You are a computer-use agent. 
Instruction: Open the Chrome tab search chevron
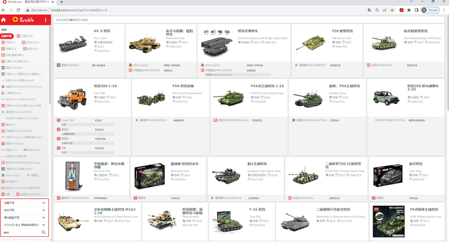pos(411,2)
